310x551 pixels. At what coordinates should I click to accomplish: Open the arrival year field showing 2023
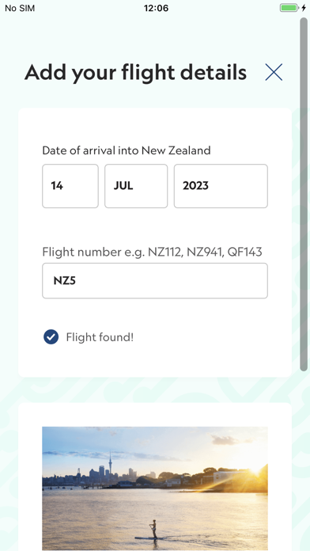(x=221, y=186)
